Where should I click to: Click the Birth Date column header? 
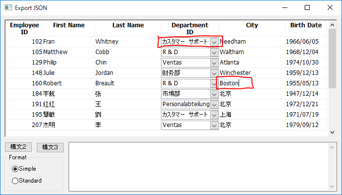point(306,28)
